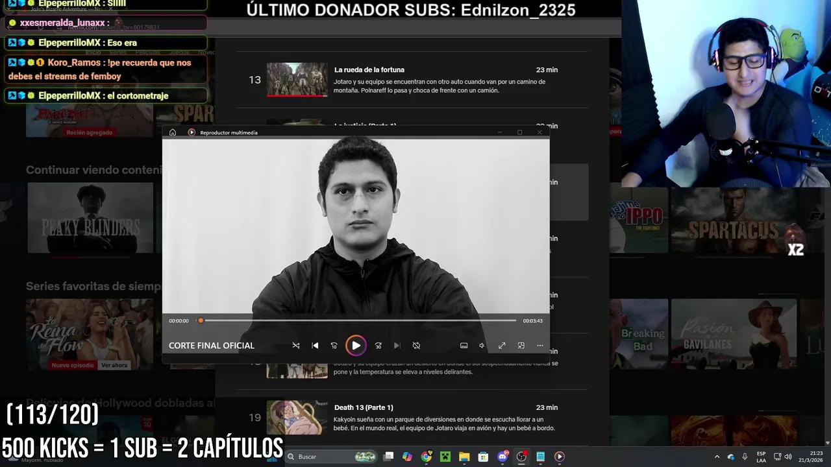The height and width of the screenshot is (467, 831).
Task: Maximize the Reproductor multimedia window
Action: coord(519,132)
